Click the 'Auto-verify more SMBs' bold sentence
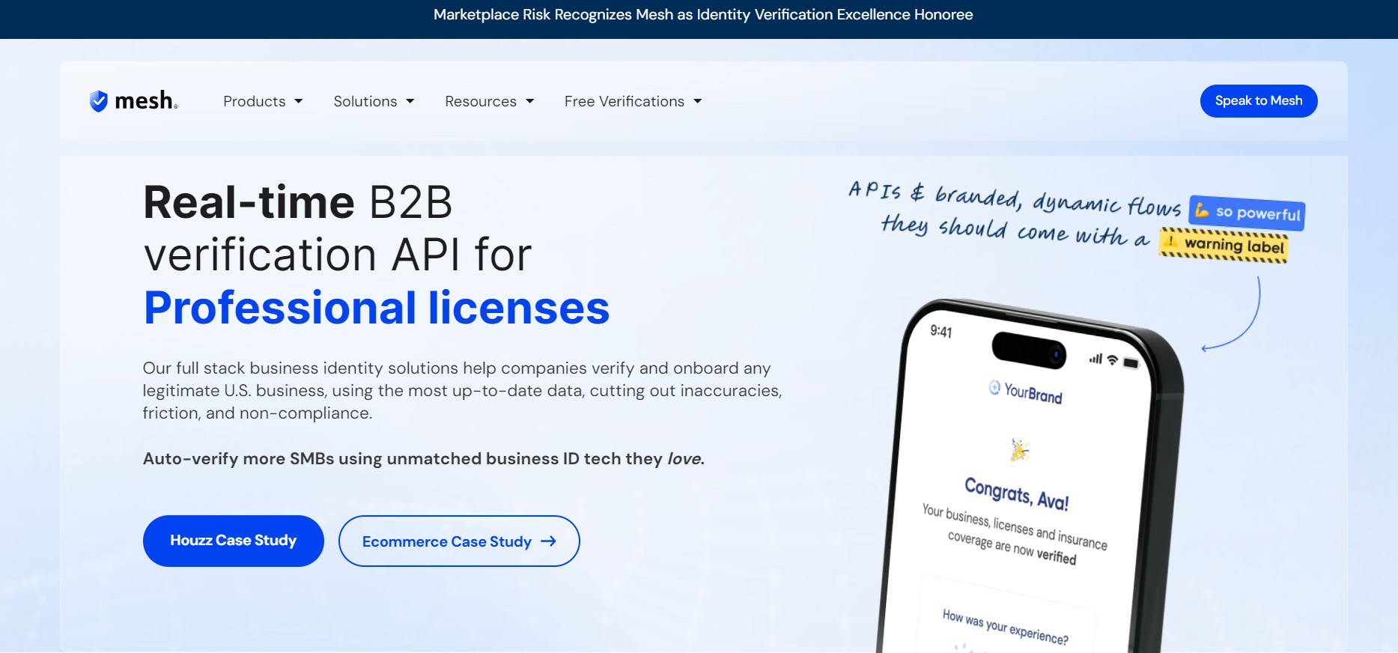Viewport: 1398px width, 653px height. tap(424, 458)
